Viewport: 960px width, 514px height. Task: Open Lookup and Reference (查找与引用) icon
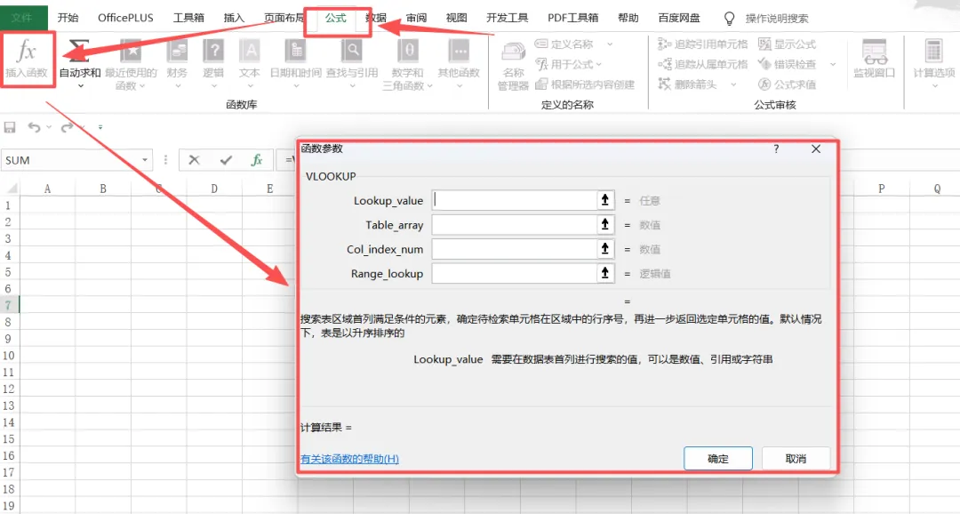352,52
